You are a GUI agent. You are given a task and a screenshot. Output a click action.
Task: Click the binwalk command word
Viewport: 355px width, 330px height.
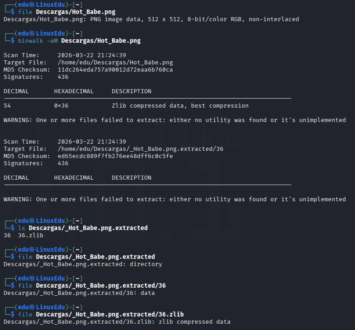(31, 41)
